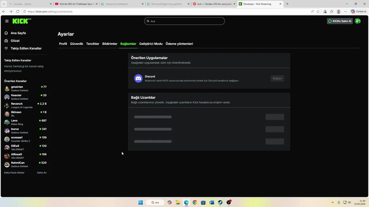The image size is (369, 207).
Task: Click Daha Az link
Action: pos(42,173)
